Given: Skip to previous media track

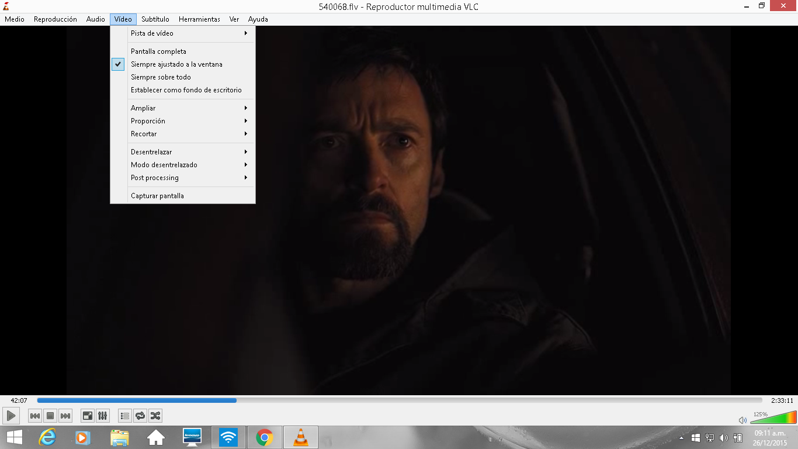Looking at the screenshot, I should click(35, 416).
